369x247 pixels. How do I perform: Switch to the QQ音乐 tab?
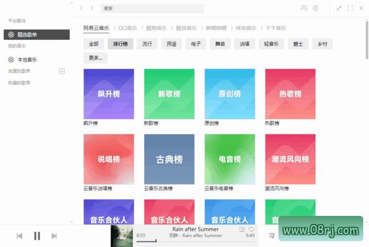[x=127, y=28]
